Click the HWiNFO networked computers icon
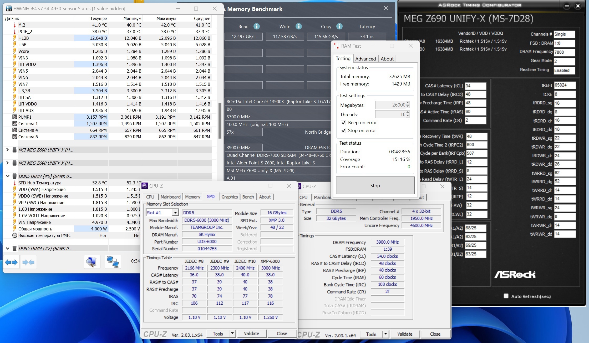Screen dimensions: 589x343 pyautogui.click(x=113, y=262)
